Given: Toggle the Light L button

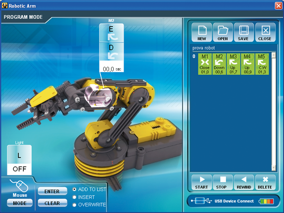Looking at the screenshot, I should point(19,155).
